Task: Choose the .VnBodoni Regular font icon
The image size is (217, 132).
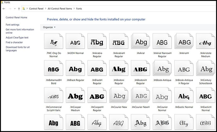Action: tap(119, 69)
